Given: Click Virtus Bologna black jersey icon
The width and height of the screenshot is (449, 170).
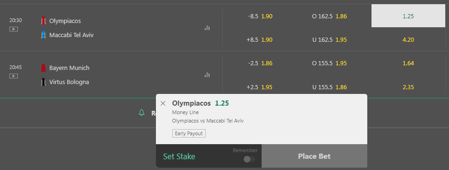Looking at the screenshot, I should [43, 82].
